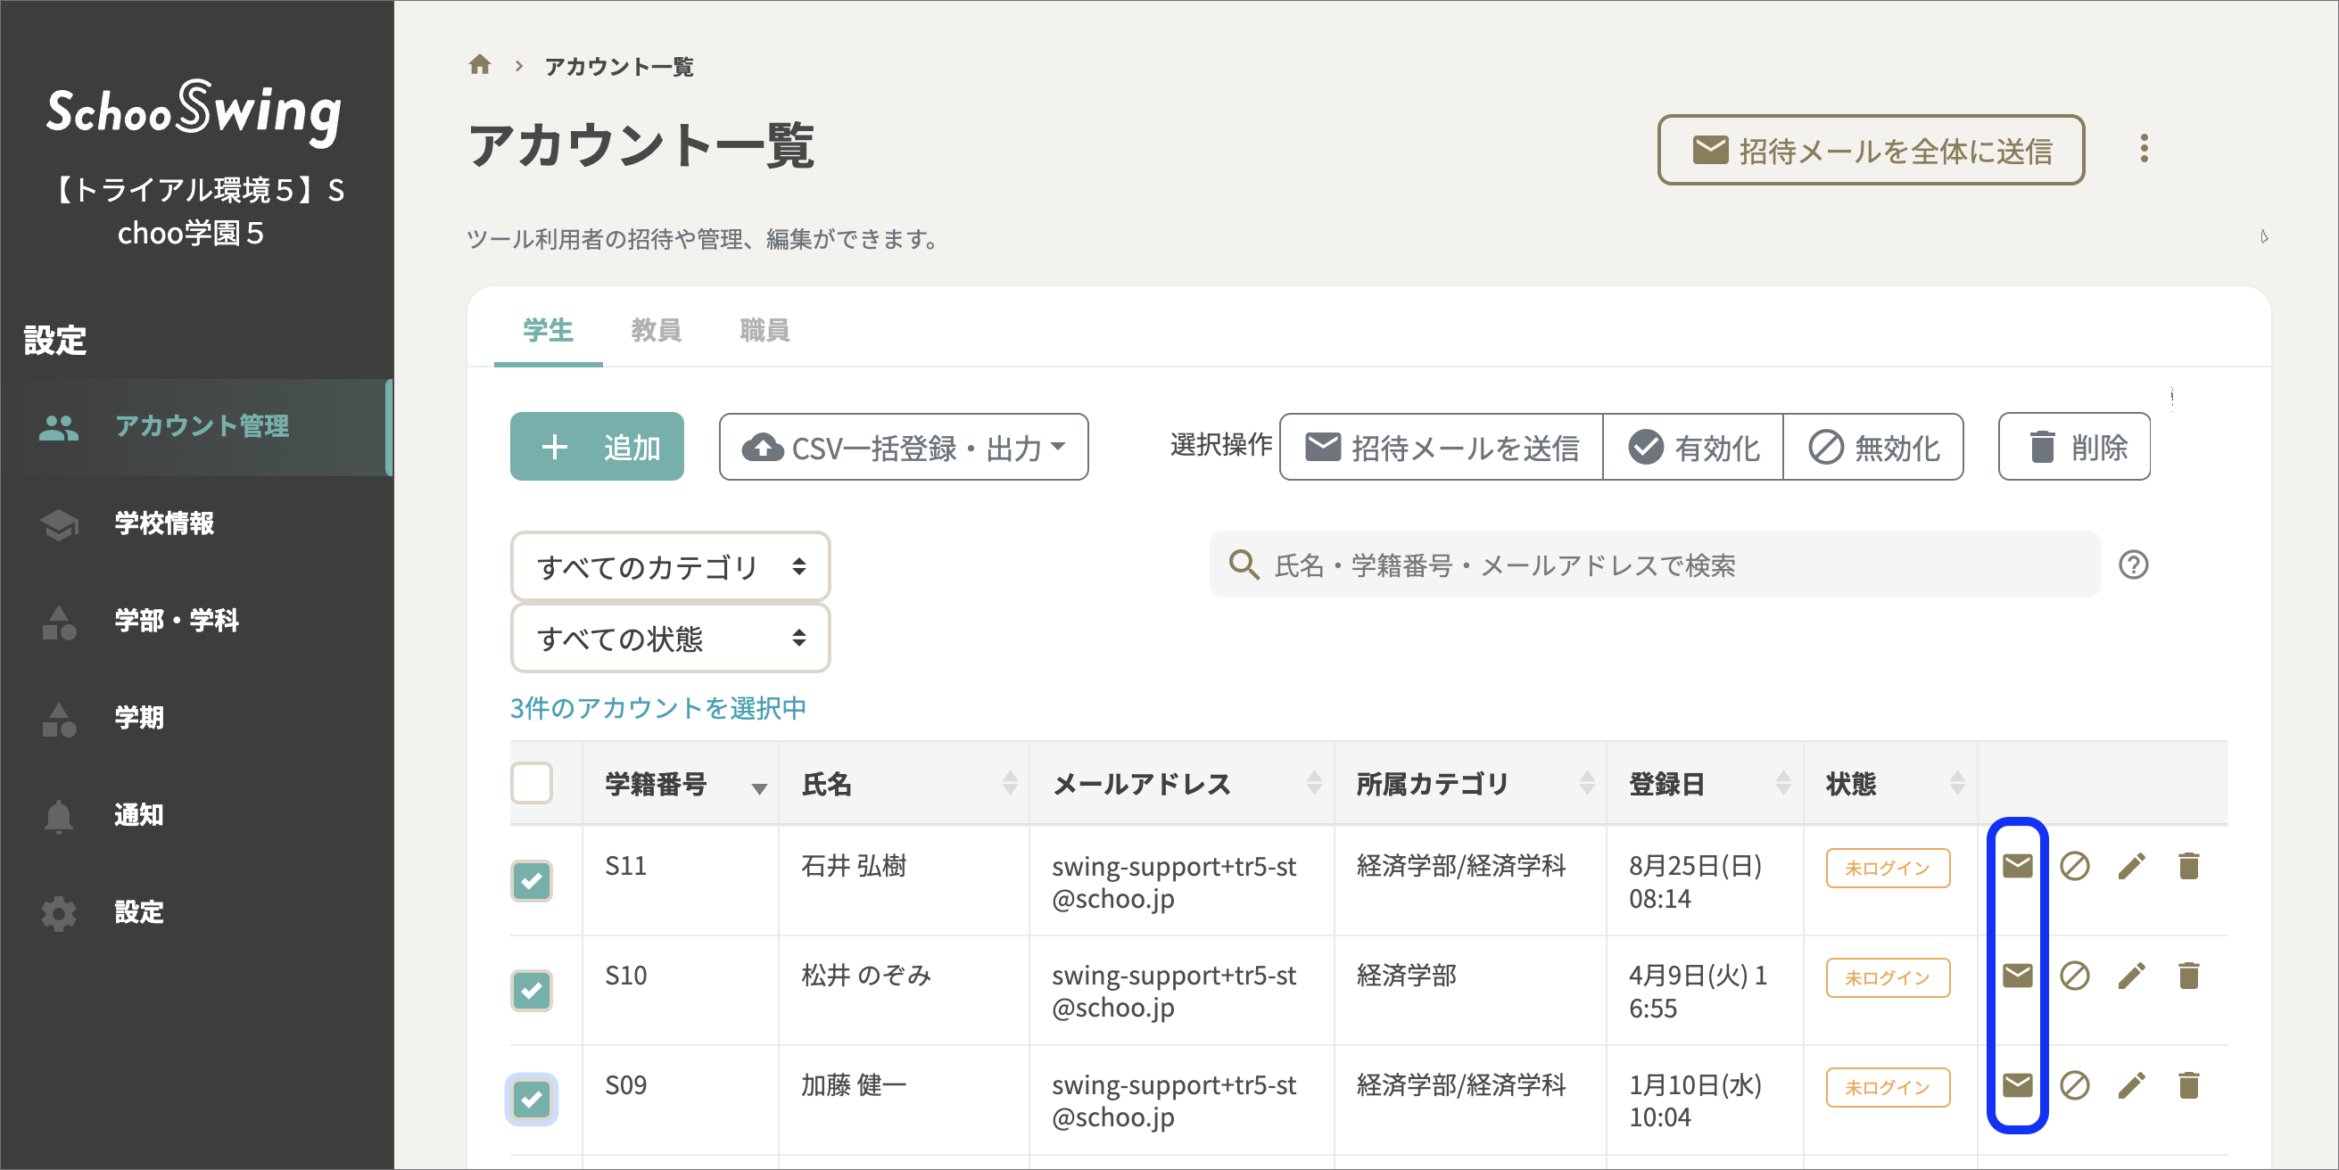Uncheck 加藤 健一's row selection
This screenshot has height=1170, width=2339.
coord(531,1100)
